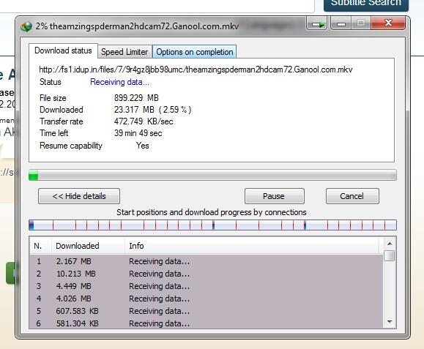Click the Downloaded column header
Image resolution: width=424 pixels, height=349 pixels.
click(x=88, y=246)
